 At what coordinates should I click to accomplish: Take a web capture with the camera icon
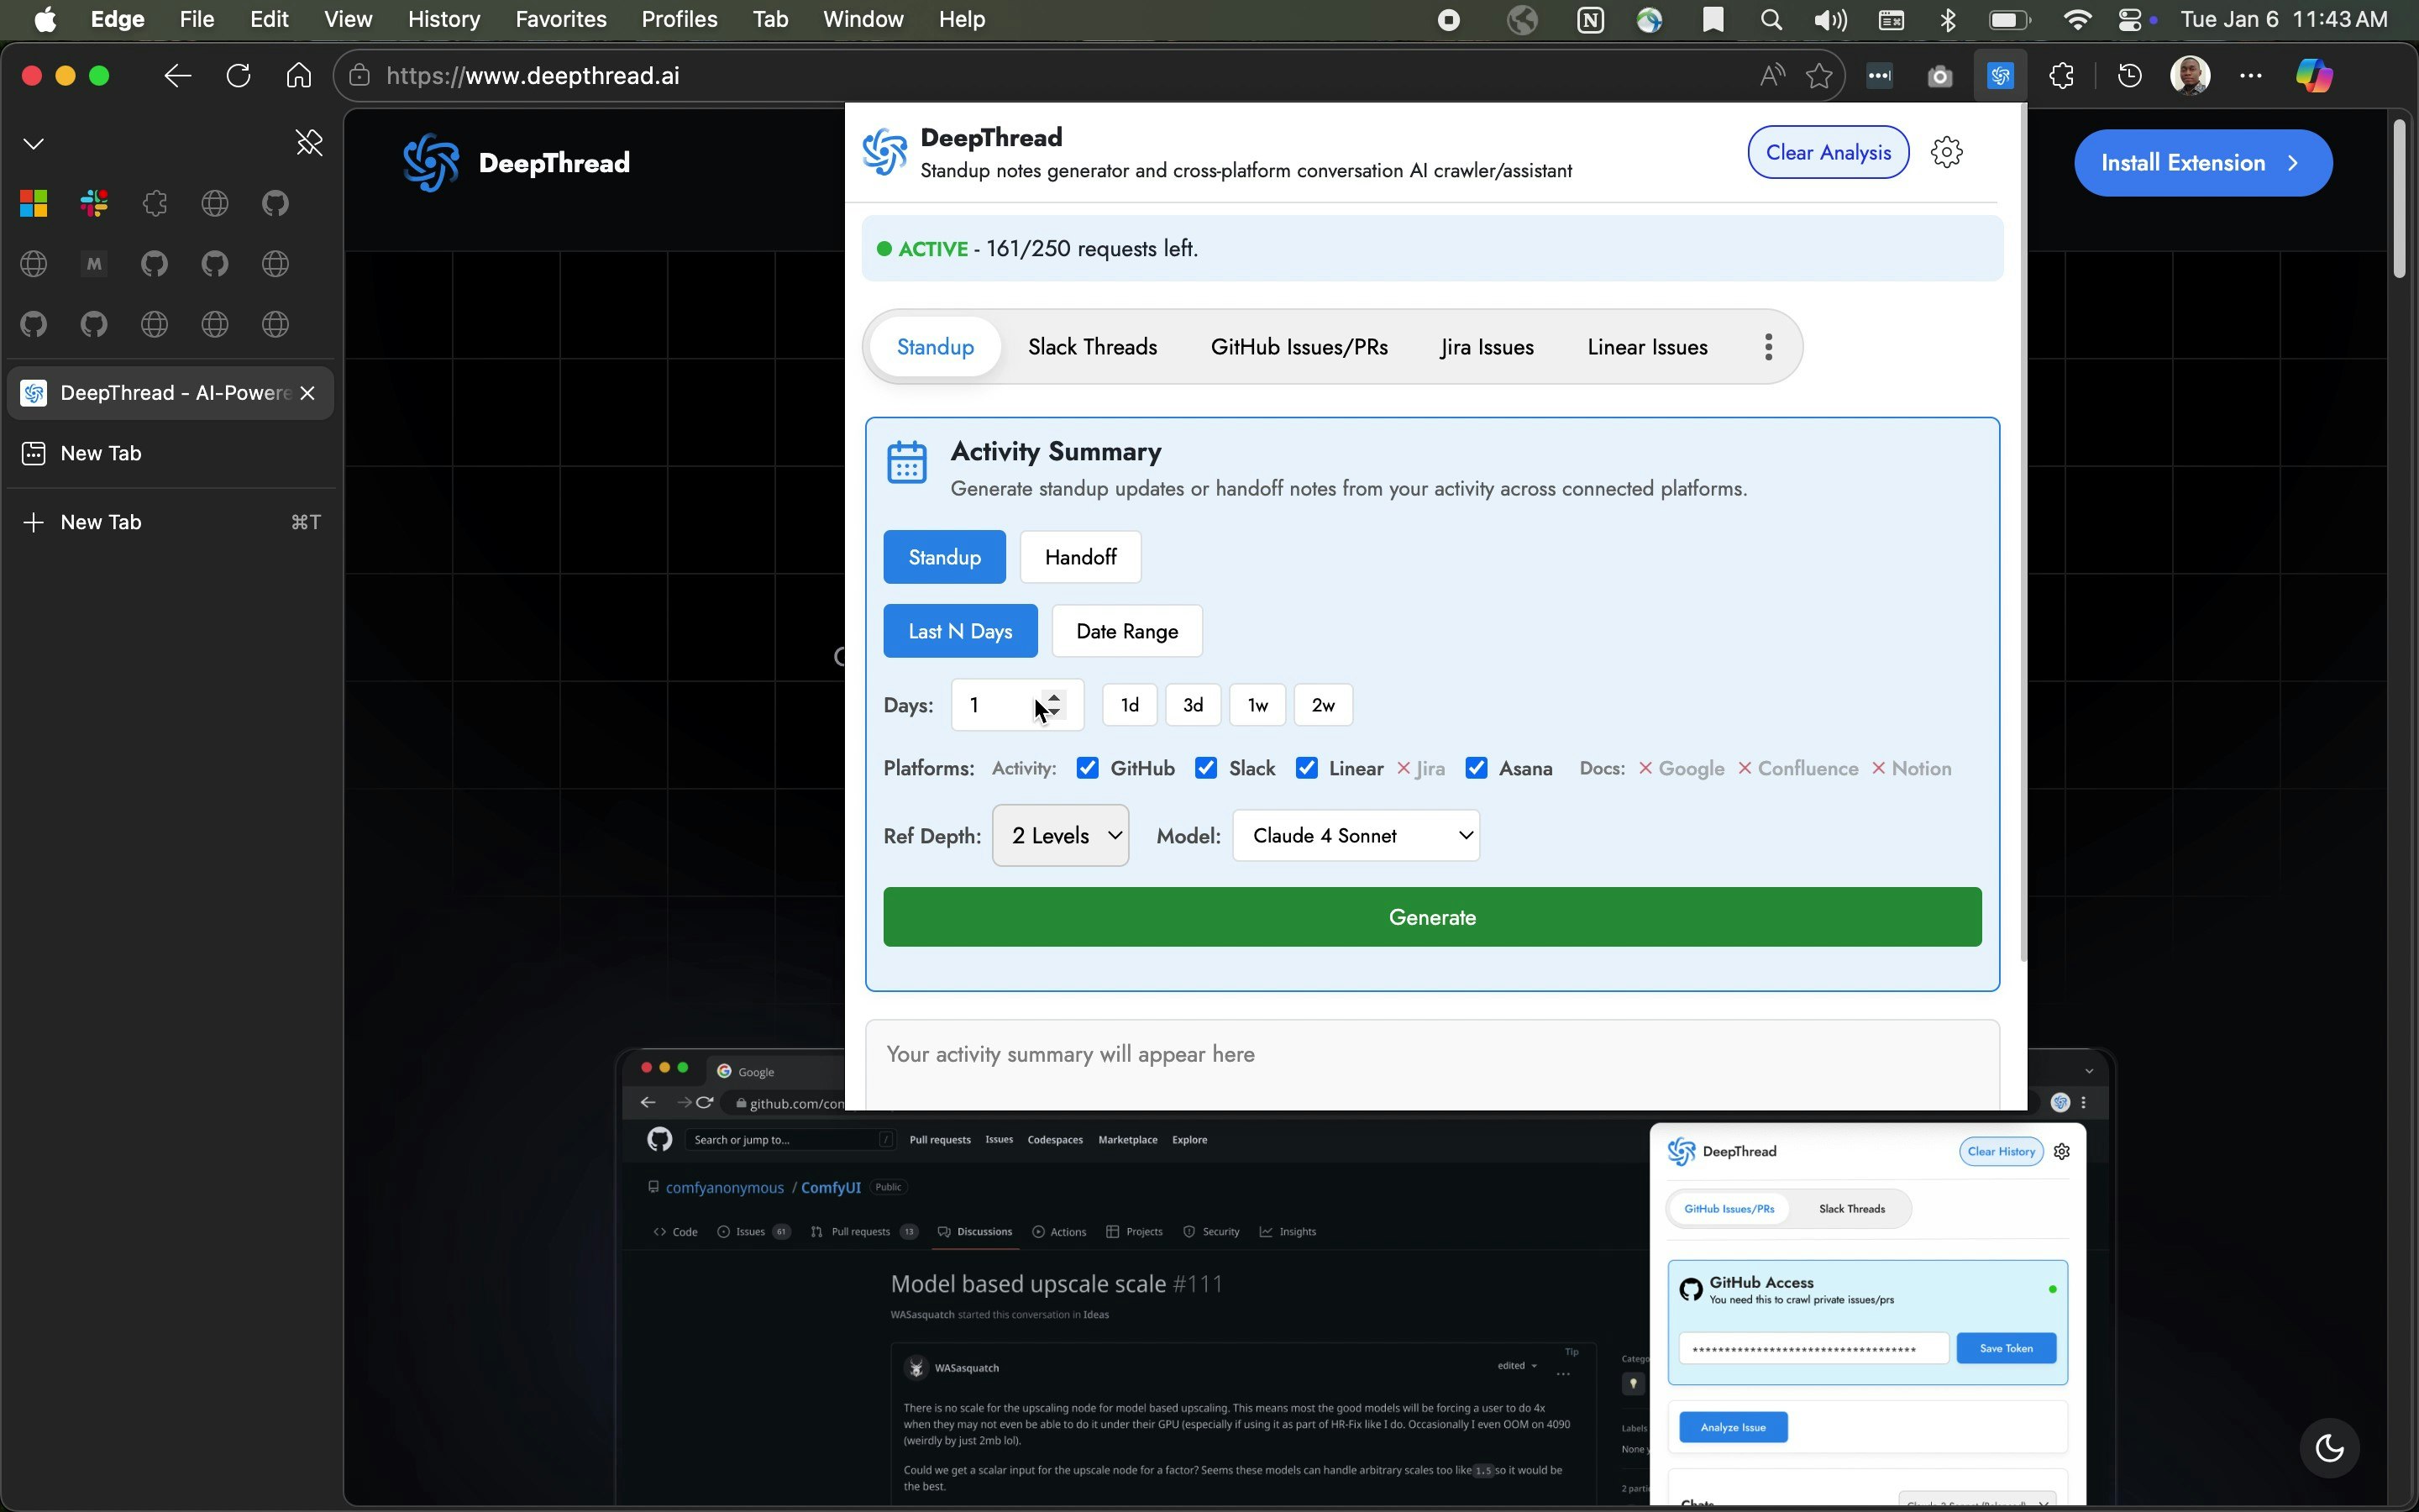1939,75
